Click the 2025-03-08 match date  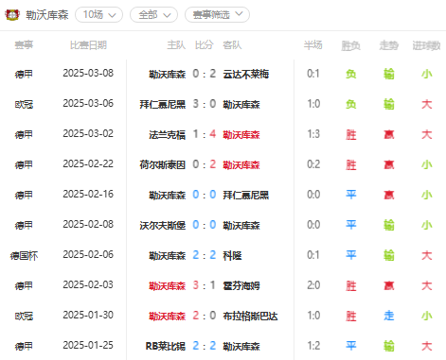tap(88, 73)
